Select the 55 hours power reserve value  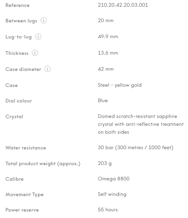pyautogui.click(x=108, y=210)
